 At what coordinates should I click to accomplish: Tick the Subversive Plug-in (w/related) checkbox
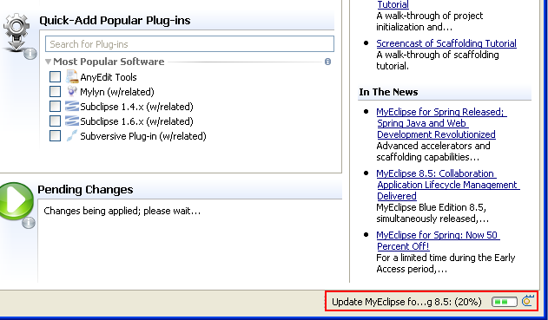[55, 135]
